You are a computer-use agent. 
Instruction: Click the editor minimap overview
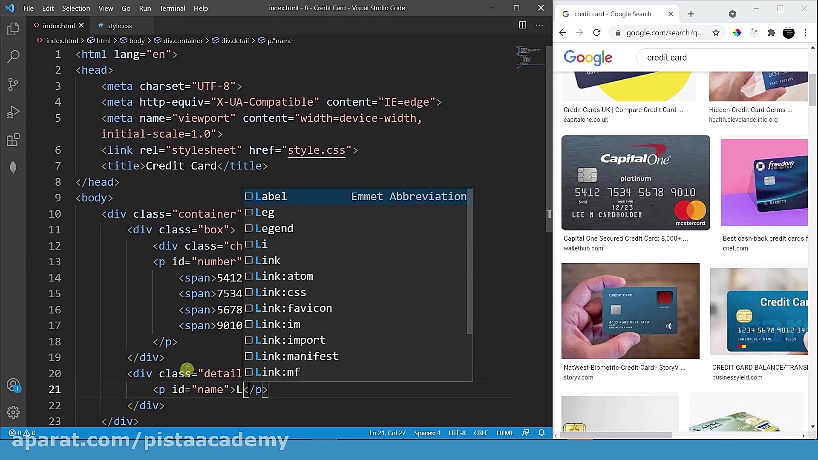(x=530, y=57)
